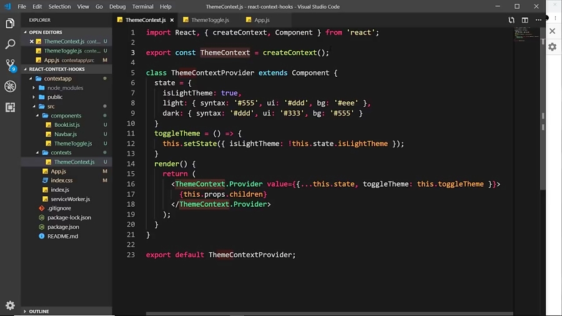This screenshot has width=562, height=316.
Task: Open the Search view in activity bar
Action: 10,44
